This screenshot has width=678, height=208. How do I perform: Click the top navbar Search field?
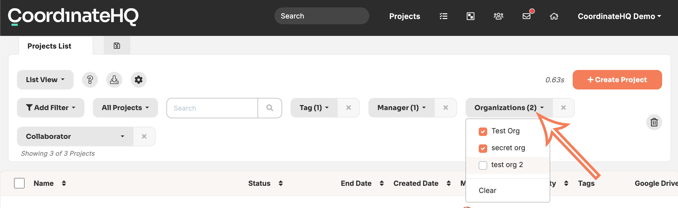click(322, 16)
